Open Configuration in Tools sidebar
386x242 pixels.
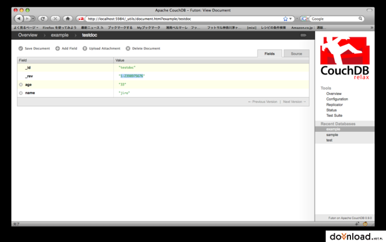coord(337,99)
